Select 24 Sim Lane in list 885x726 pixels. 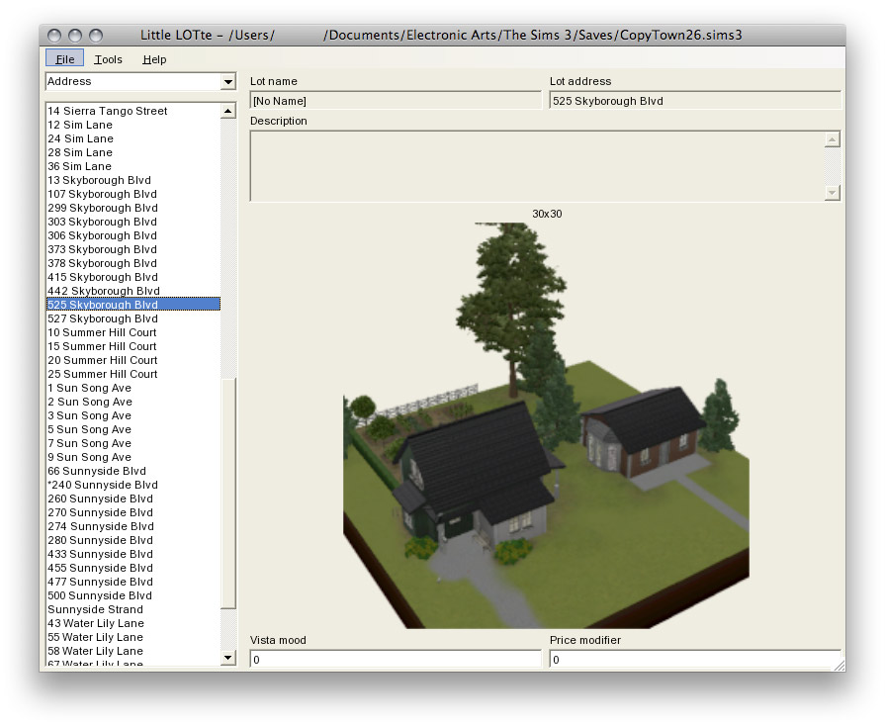click(133, 138)
